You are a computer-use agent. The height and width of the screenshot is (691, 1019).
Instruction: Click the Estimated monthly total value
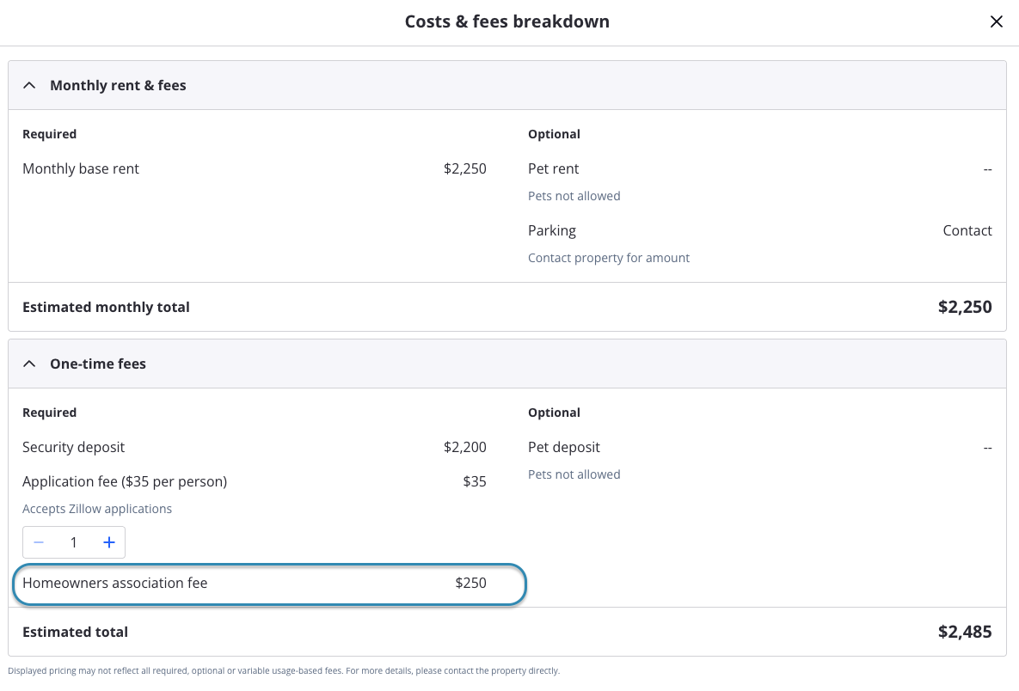pos(965,306)
